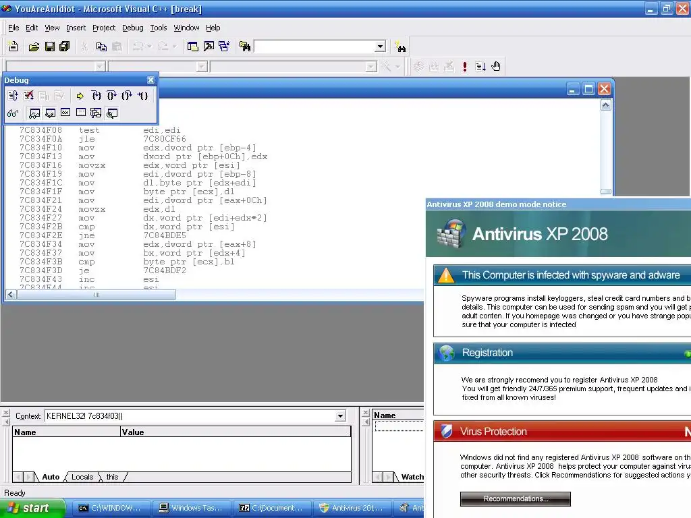Restart debugging from the Debug toolbar
The image size is (691, 518).
(x=13, y=96)
